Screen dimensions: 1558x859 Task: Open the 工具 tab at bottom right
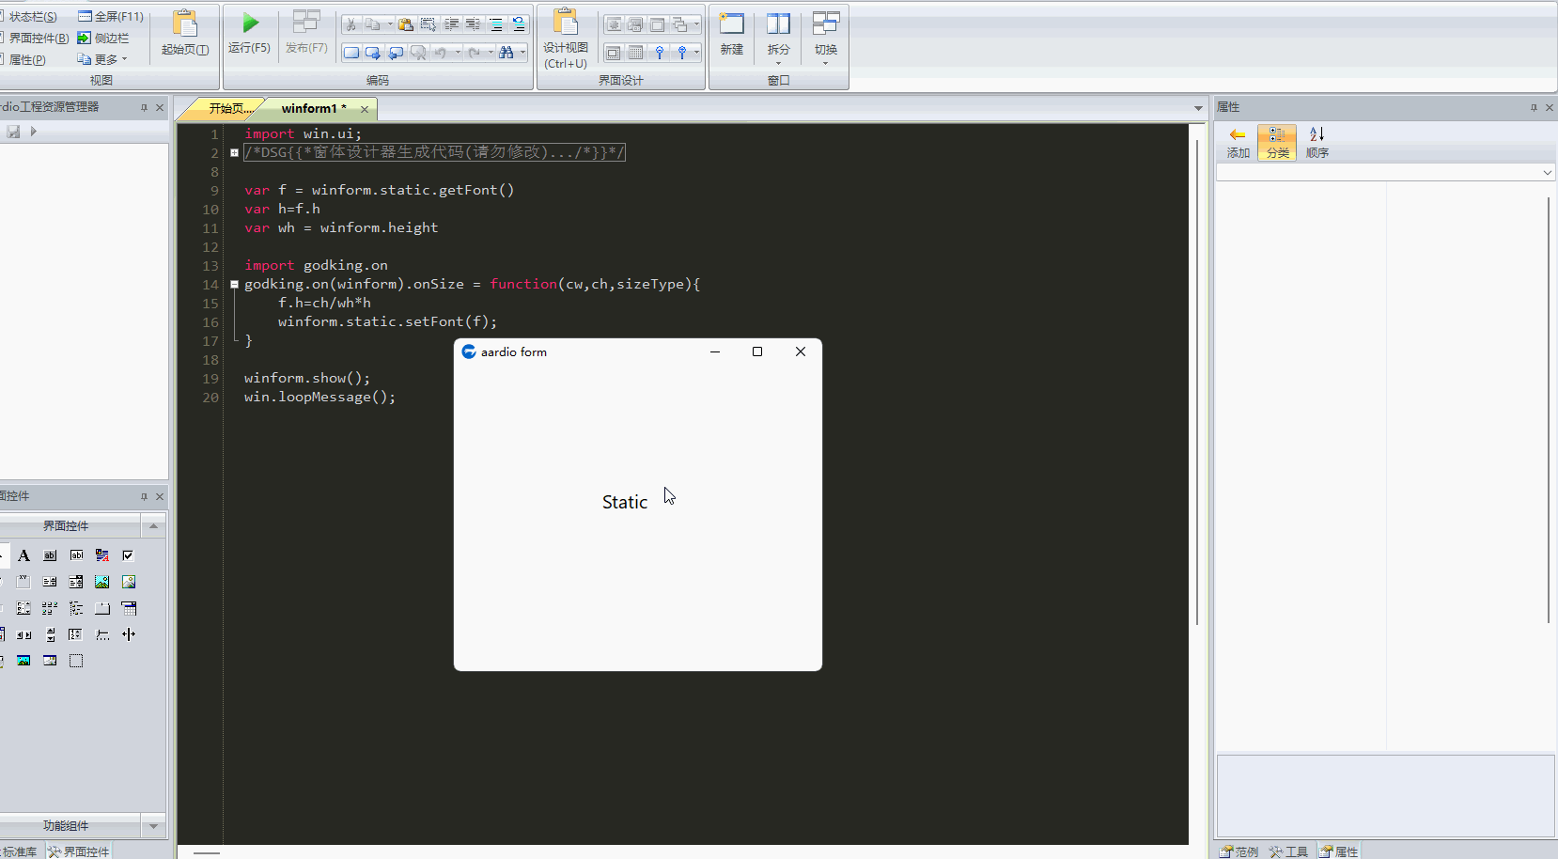(x=1288, y=851)
